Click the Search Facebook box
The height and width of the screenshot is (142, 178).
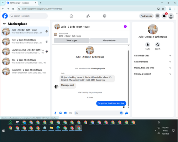click(x=28, y=16)
